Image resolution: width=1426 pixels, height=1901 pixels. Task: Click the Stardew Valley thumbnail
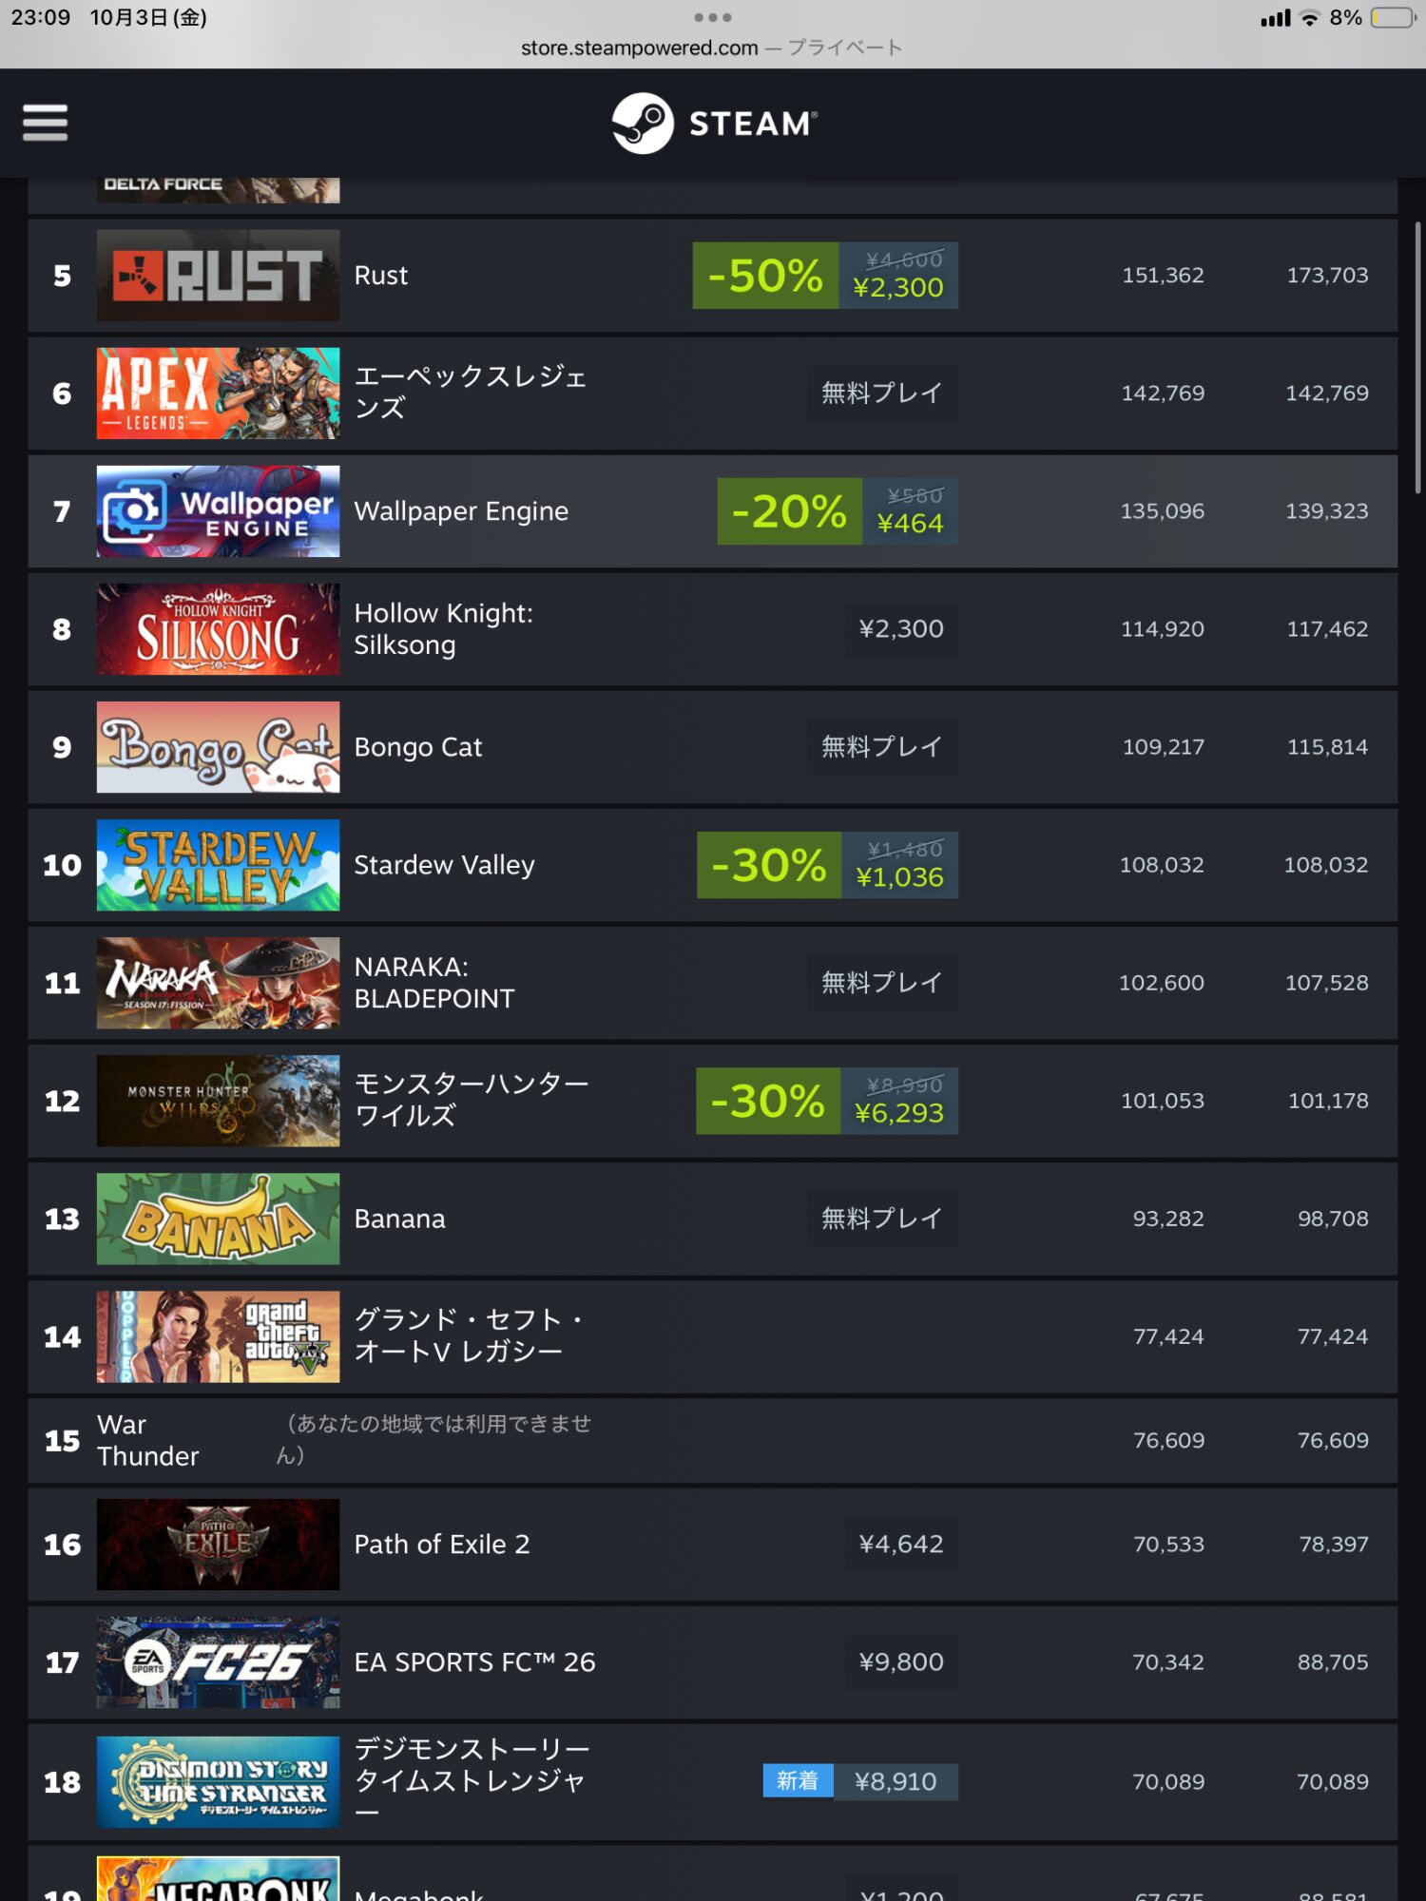[x=218, y=865]
